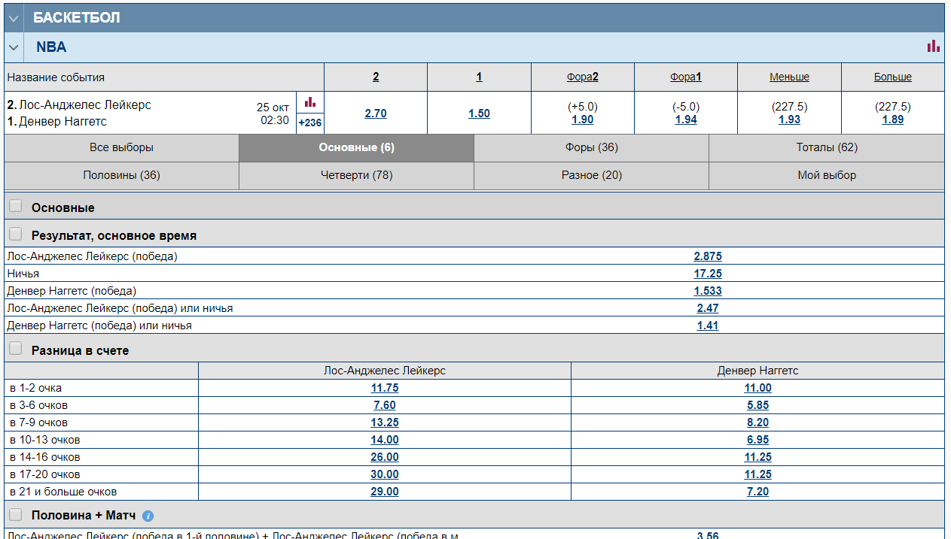Pick Ничья odds 17.25
This screenshot has width=951, height=539.
708,274
